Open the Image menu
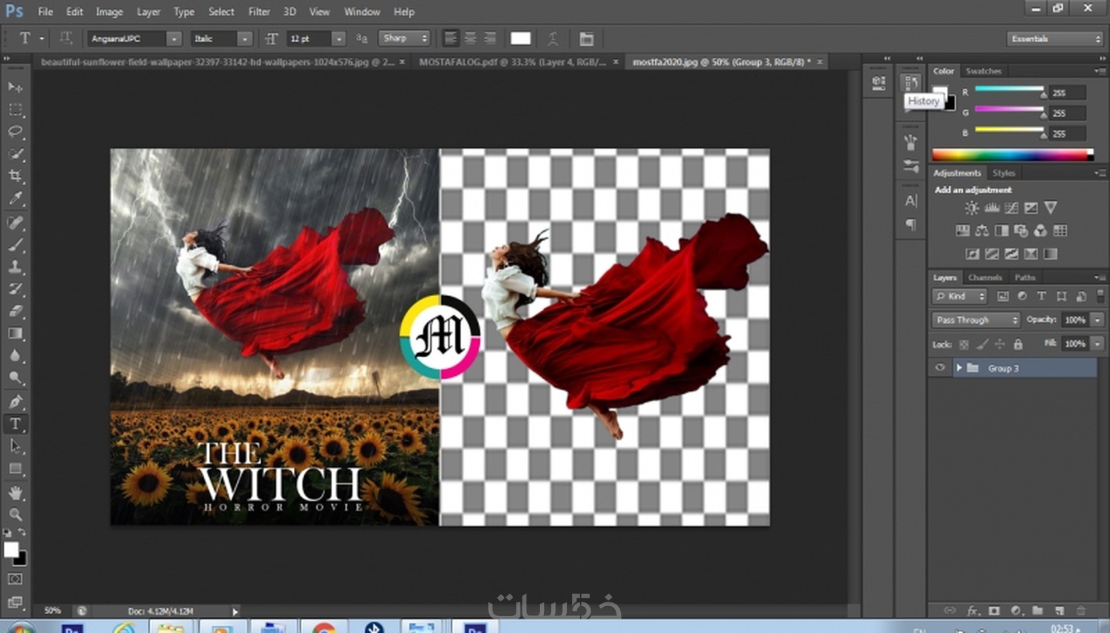The height and width of the screenshot is (633, 1110). (109, 12)
